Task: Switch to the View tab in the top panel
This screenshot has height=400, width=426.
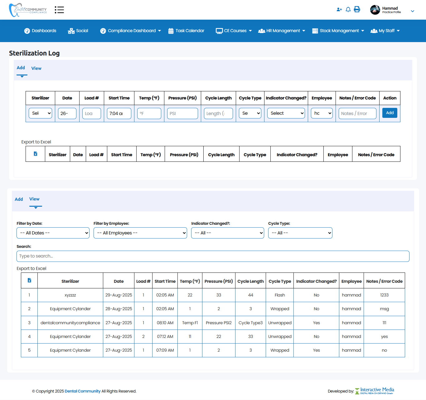Action: 36,68
